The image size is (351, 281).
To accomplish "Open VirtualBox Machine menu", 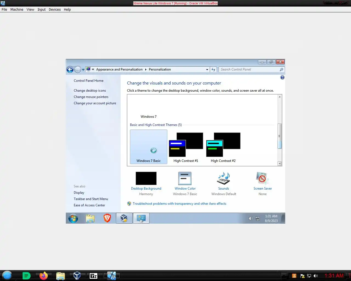I will [17, 9].
